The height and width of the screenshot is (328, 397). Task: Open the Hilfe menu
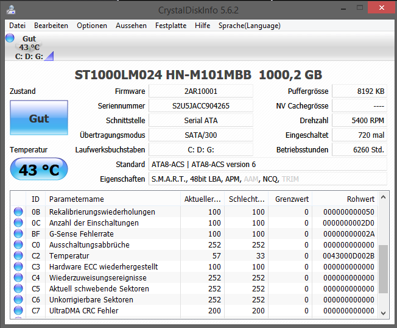[203, 26]
